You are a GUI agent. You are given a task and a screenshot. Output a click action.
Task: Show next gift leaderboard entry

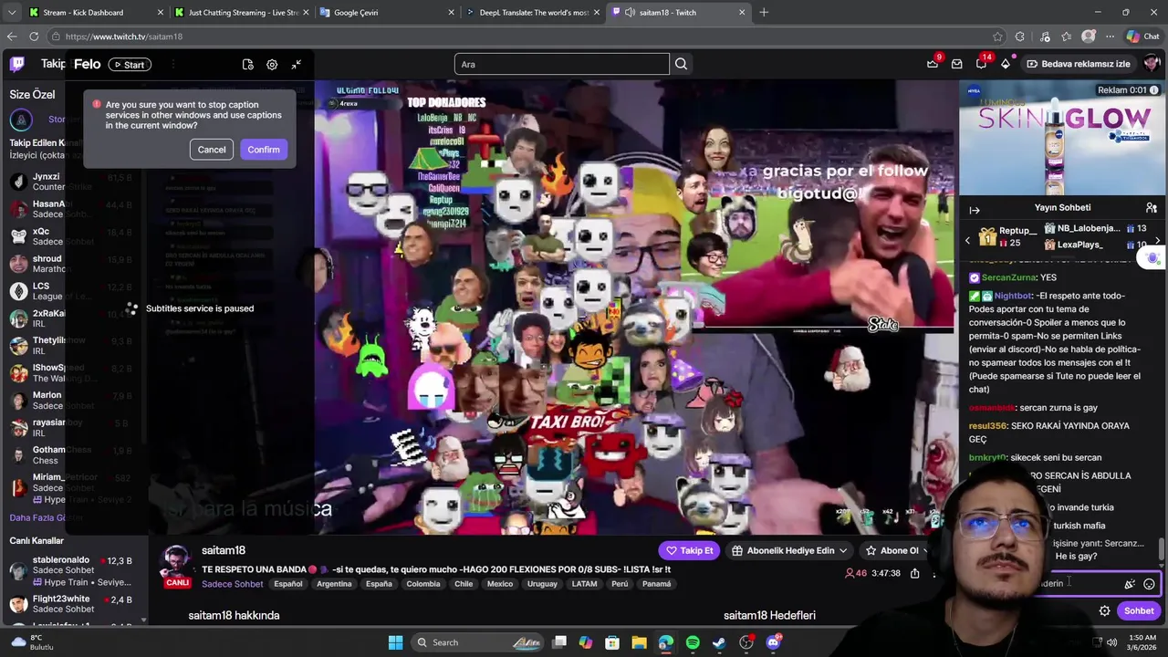[x=1158, y=241]
